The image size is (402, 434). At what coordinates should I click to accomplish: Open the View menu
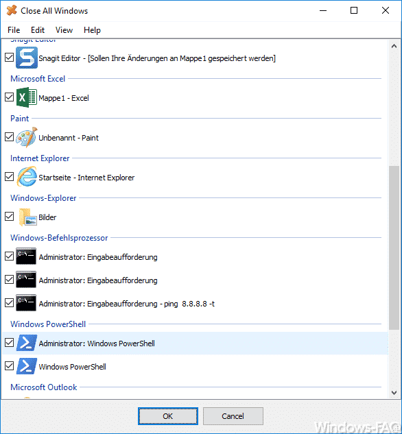tap(64, 30)
